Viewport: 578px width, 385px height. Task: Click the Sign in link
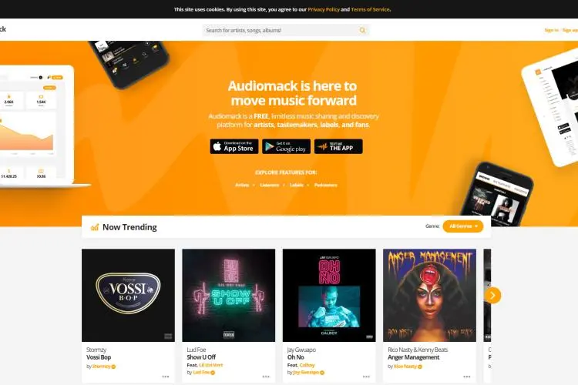(552, 30)
